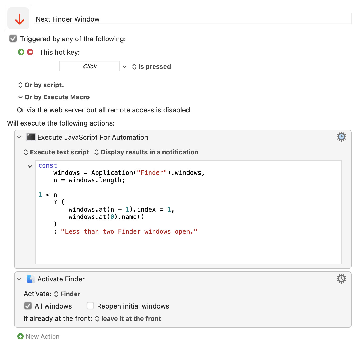Click the terminal script action icon
Viewport: 357px width, 345px height.
coord(31,137)
